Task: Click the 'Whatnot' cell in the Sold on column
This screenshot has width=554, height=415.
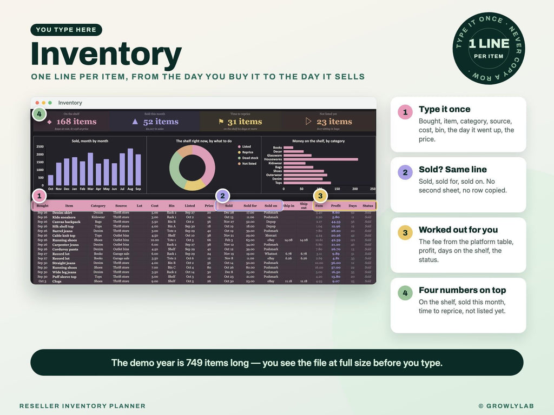Action: point(271,254)
